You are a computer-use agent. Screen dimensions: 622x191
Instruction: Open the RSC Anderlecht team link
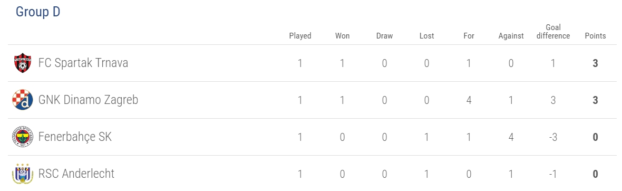[x=76, y=174]
